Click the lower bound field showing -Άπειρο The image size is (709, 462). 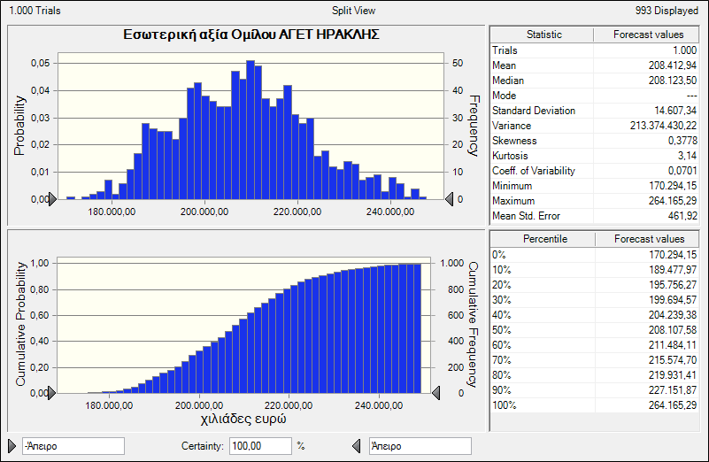[73, 446]
